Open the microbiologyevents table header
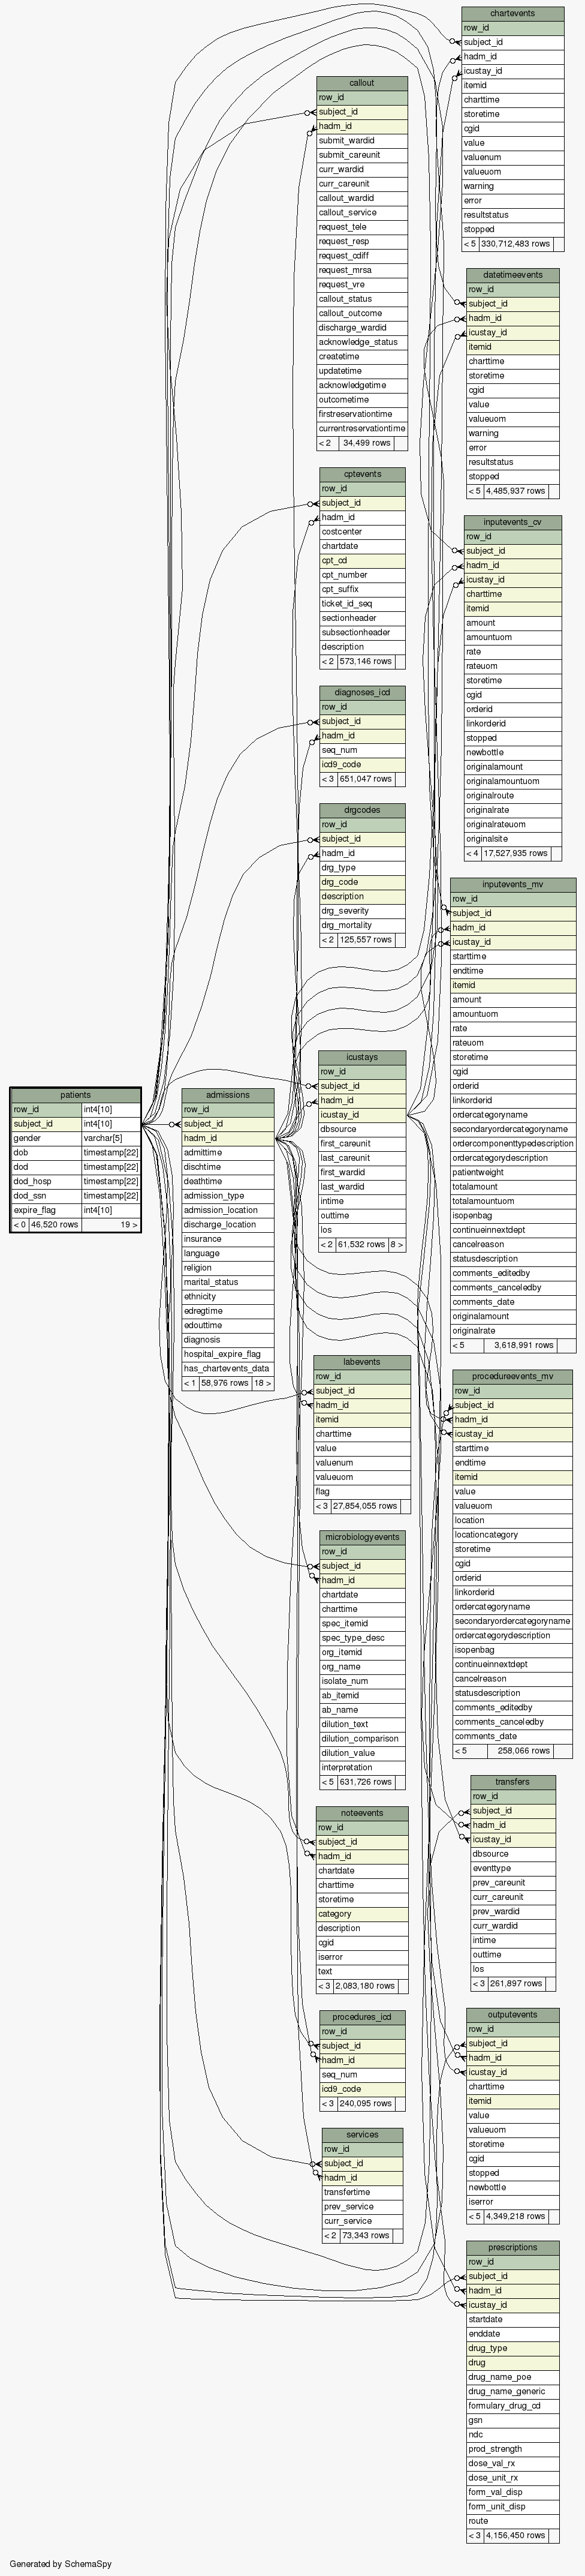This screenshot has height=2576, width=585. (x=361, y=1537)
